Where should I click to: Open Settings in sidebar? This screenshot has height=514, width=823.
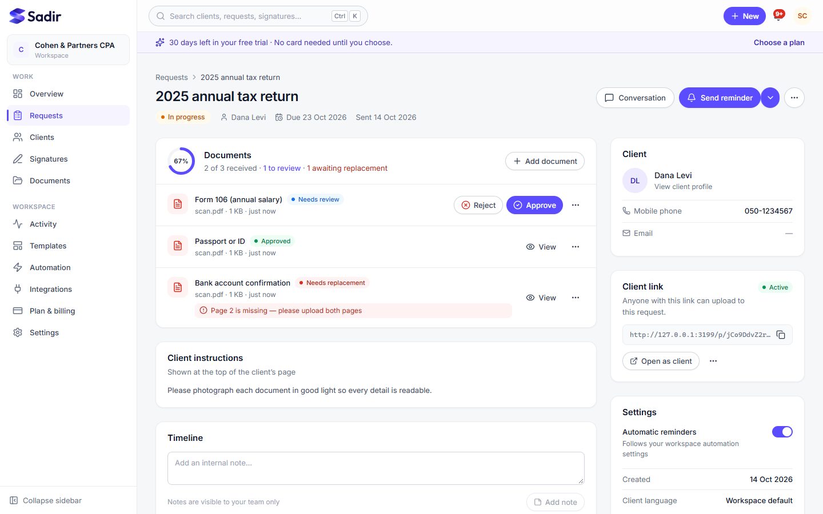[x=68, y=332]
